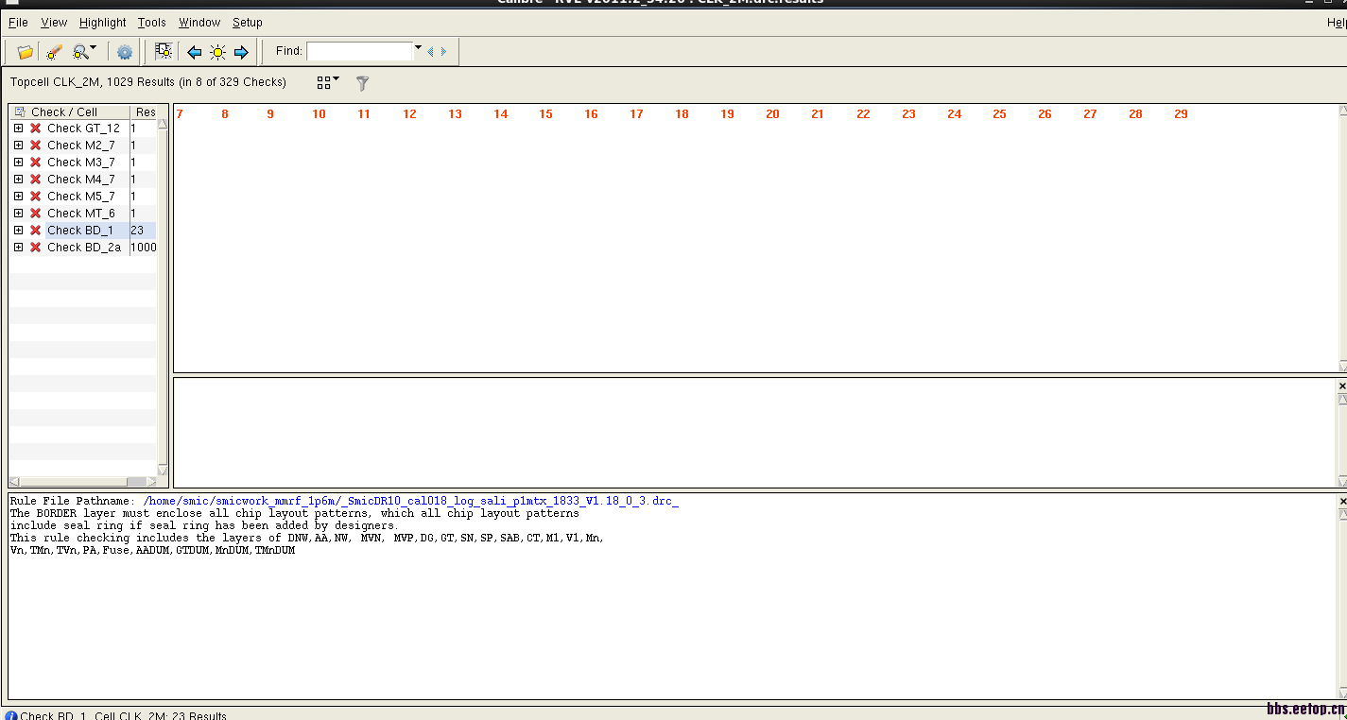Select the Check M2_7 row label
Viewport: 1347px width, 720px height.
(x=80, y=146)
